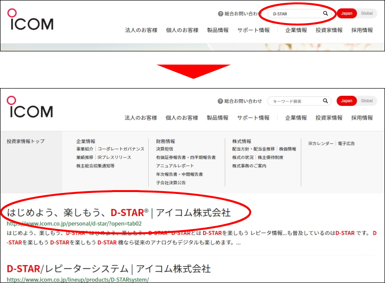Go to 投資家情報トップ in the dropdown panel
This screenshot has width=385, height=283.
point(26,141)
